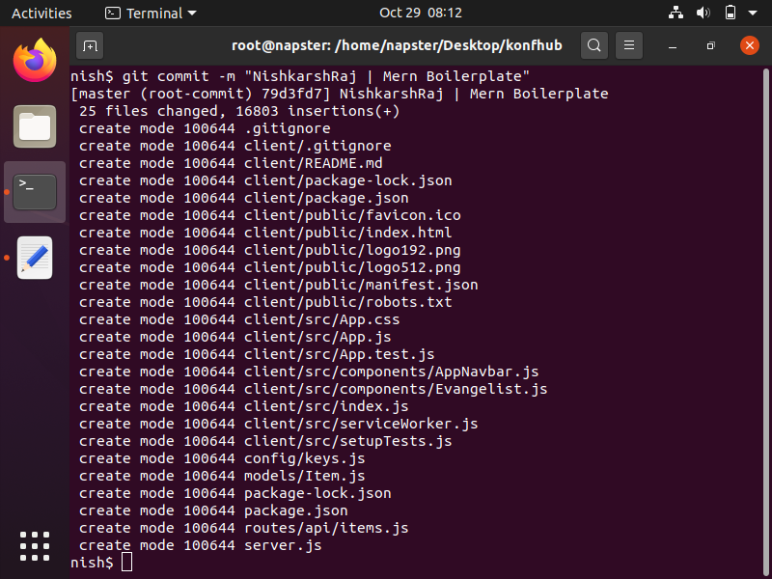
Task: Open the Files manager in dock
Action: coord(35,126)
